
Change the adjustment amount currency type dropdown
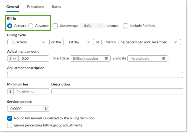click(x=13, y=59)
